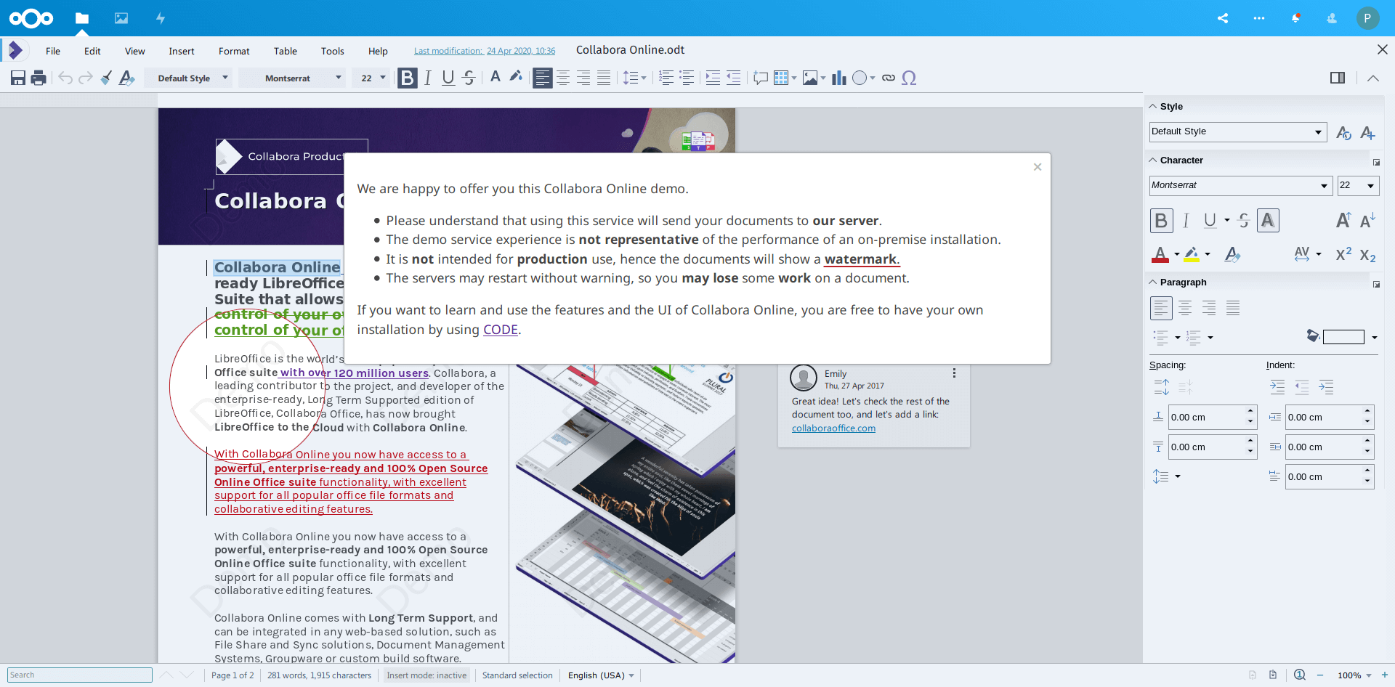Add a comment with the toolbar icon

click(x=760, y=78)
